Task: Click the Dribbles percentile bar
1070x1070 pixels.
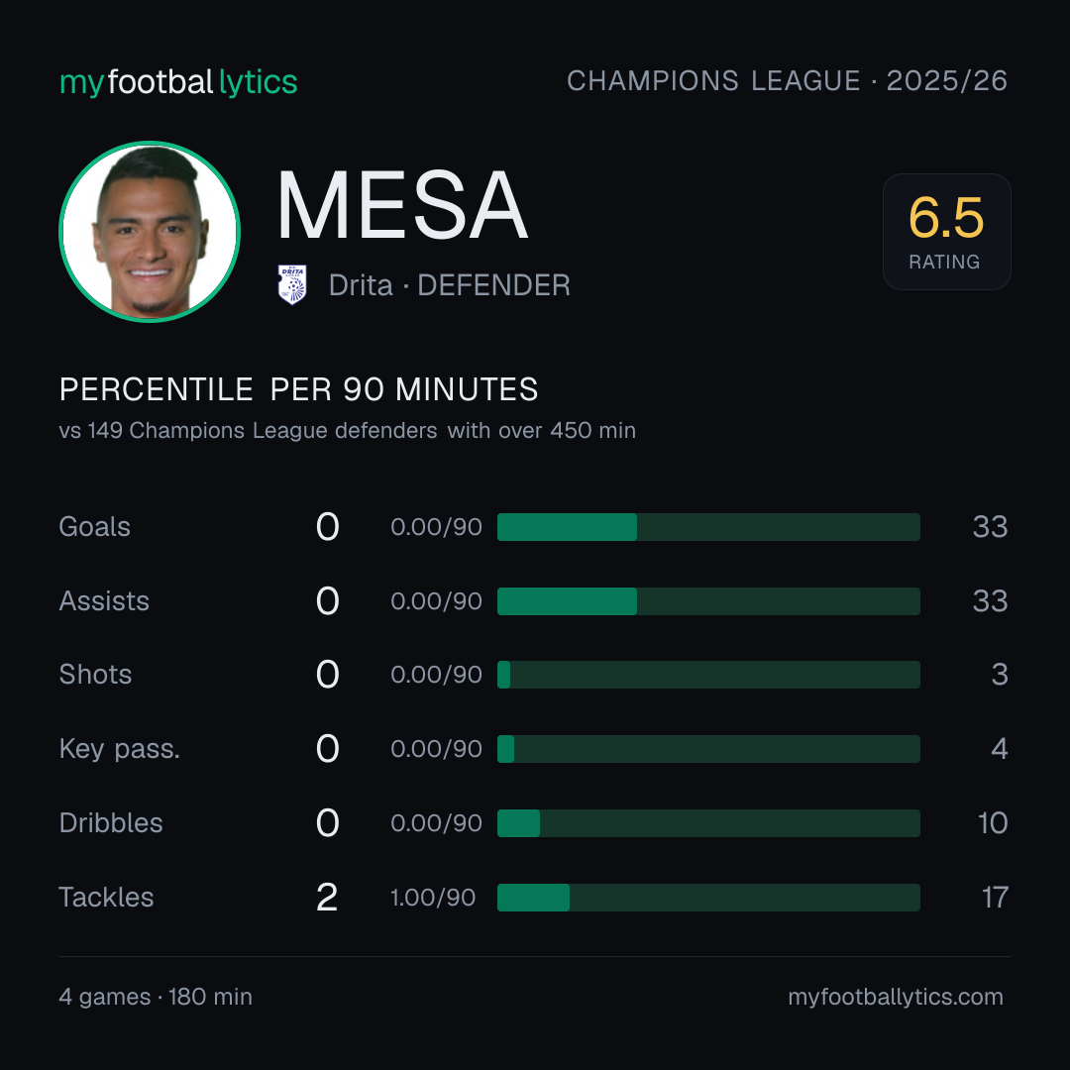Action: [708, 823]
